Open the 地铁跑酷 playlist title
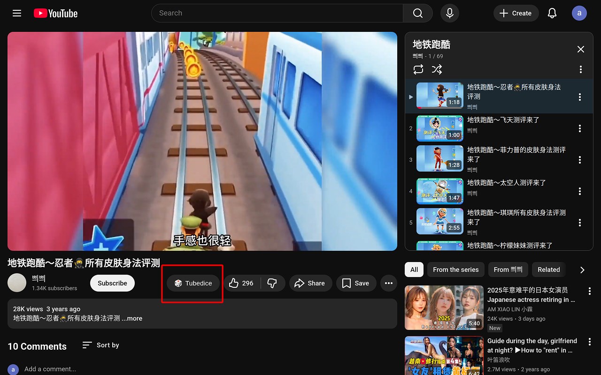This screenshot has width=601, height=375. coord(431,45)
